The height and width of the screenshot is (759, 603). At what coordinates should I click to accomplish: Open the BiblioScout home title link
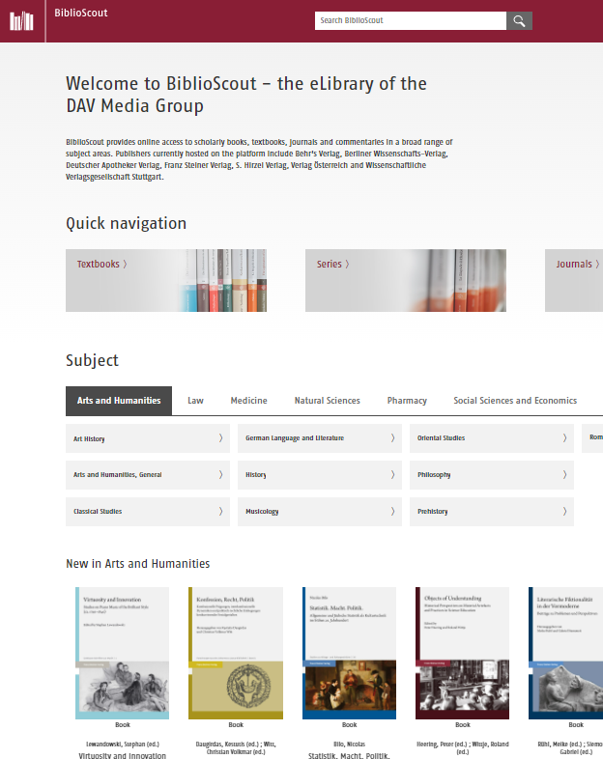pos(81,14)
